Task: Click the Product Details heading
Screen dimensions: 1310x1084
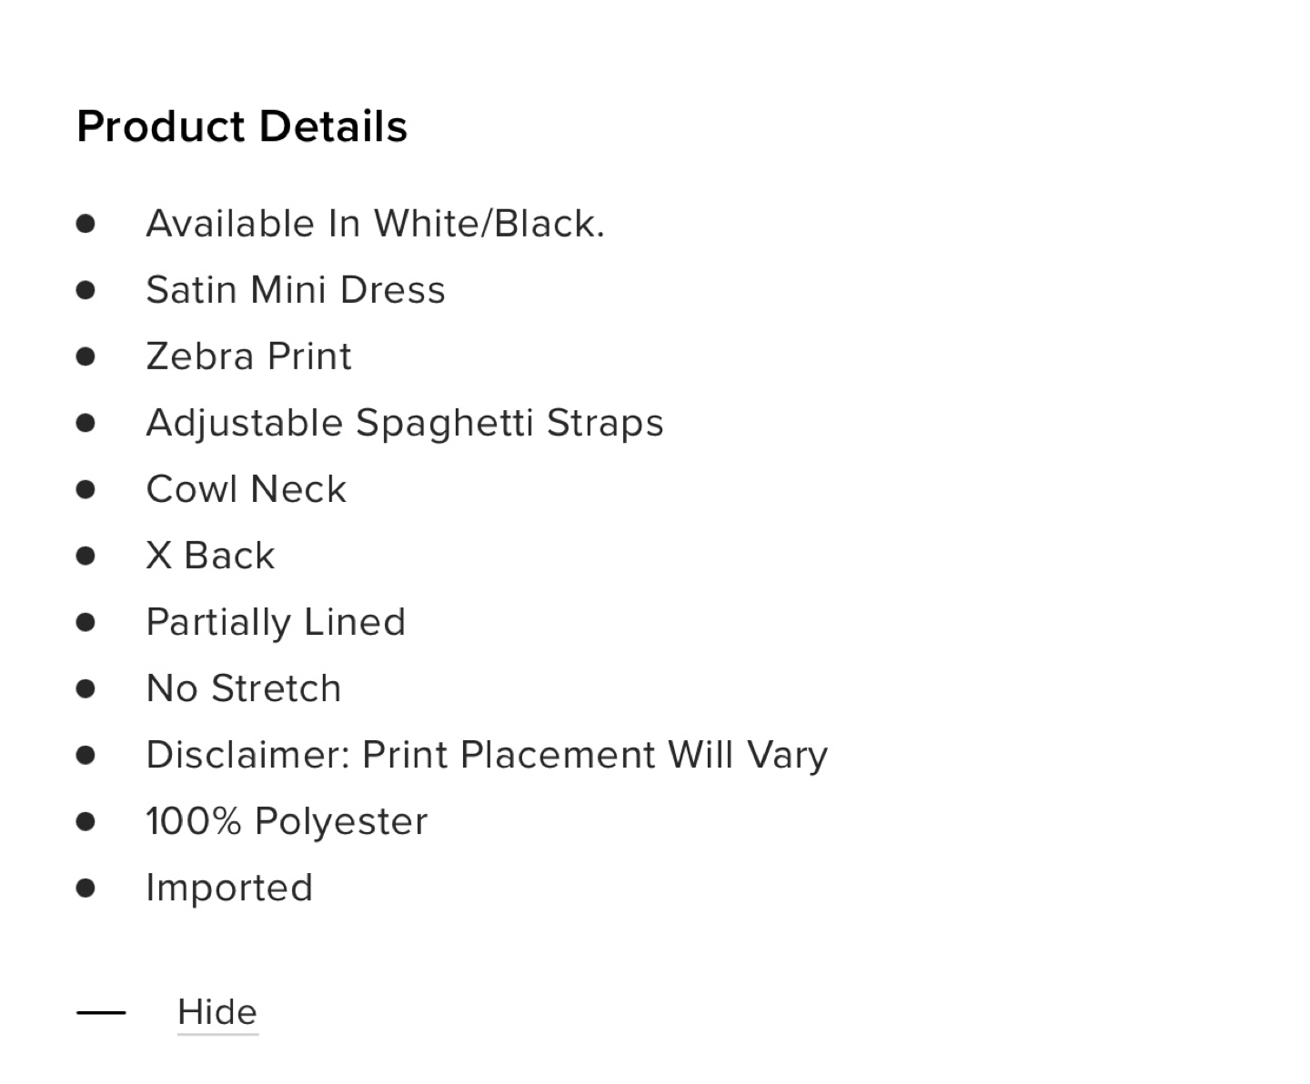Action: point(242,126)
